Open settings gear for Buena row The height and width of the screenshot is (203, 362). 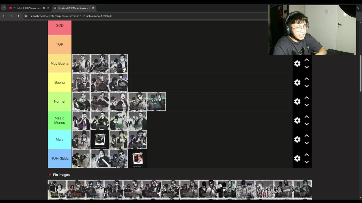[x=297, y=83]
